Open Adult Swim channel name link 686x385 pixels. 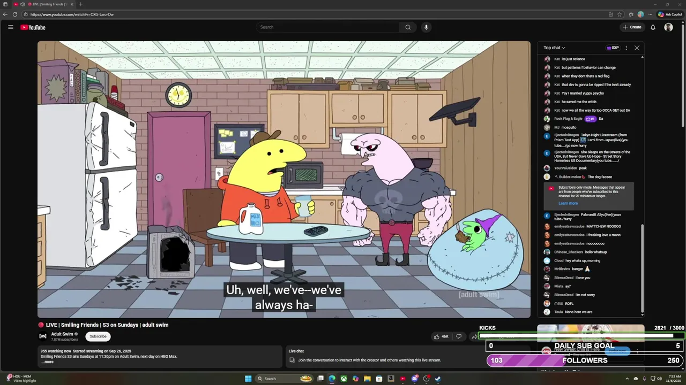click(x=62, y=334)
